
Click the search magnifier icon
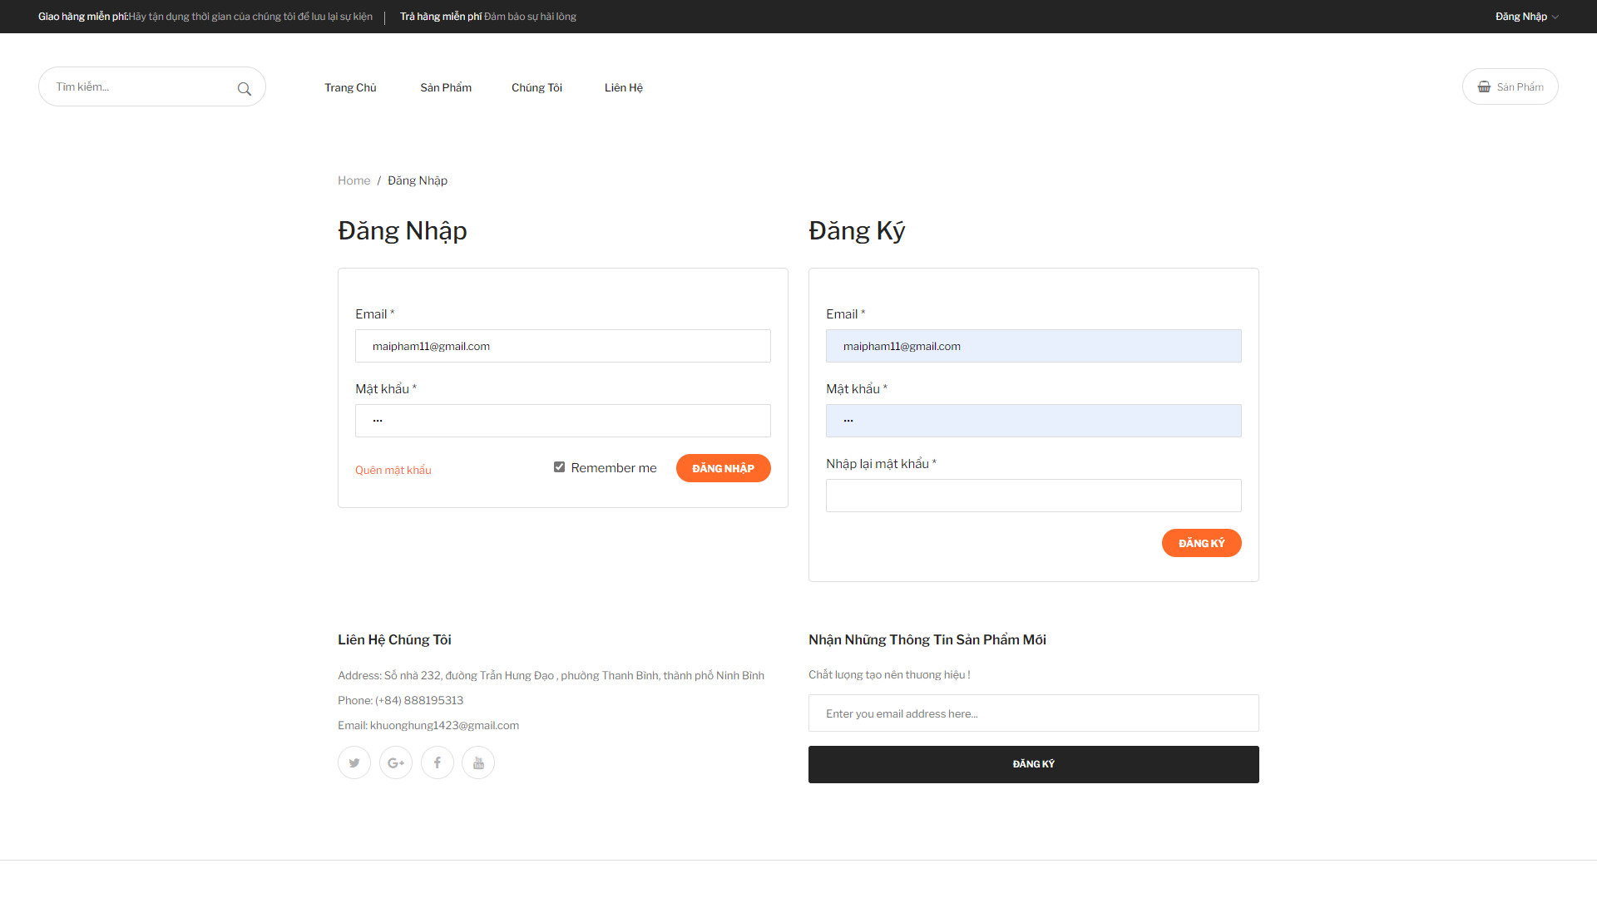coord(244,88)
